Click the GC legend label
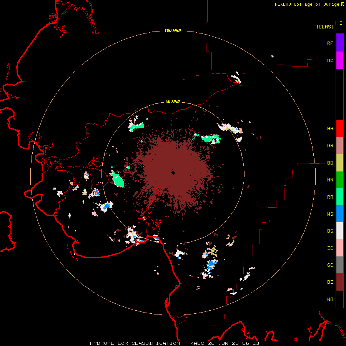346x346 pixels. tap(330, 265)
